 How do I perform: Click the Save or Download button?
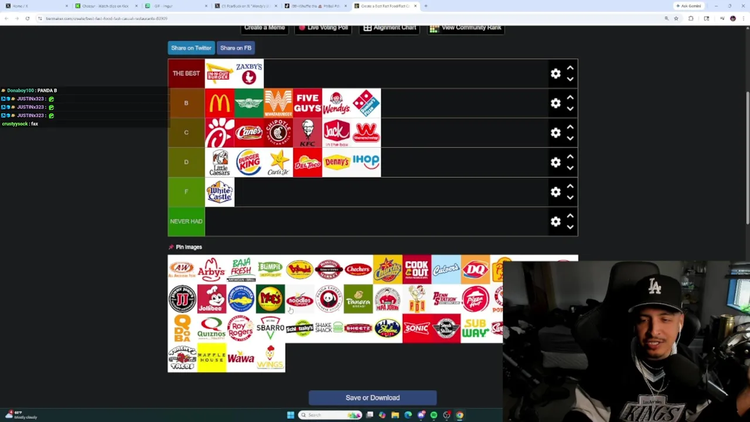pos(373,398)
